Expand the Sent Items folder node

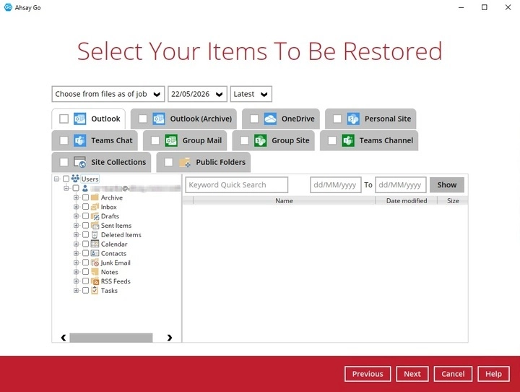[76, 225]
